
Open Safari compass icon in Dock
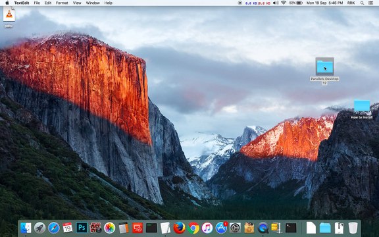coord(54,228)
